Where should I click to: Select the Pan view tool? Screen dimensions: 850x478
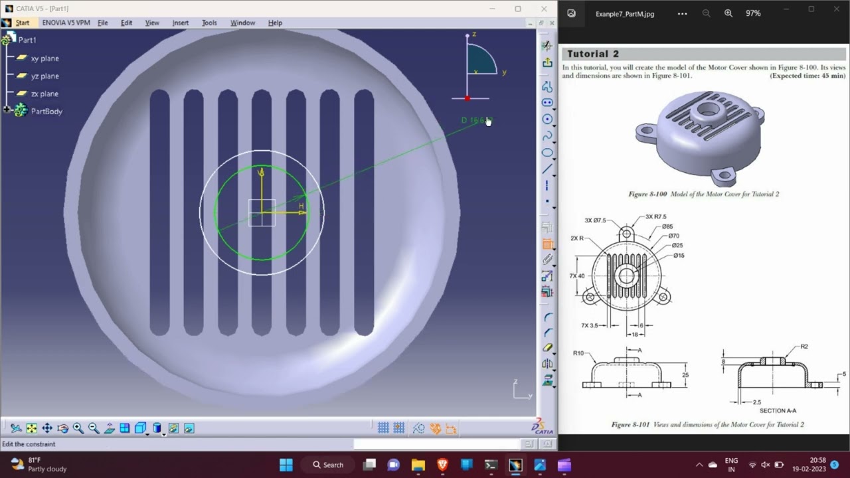click(x=47, y=428)
